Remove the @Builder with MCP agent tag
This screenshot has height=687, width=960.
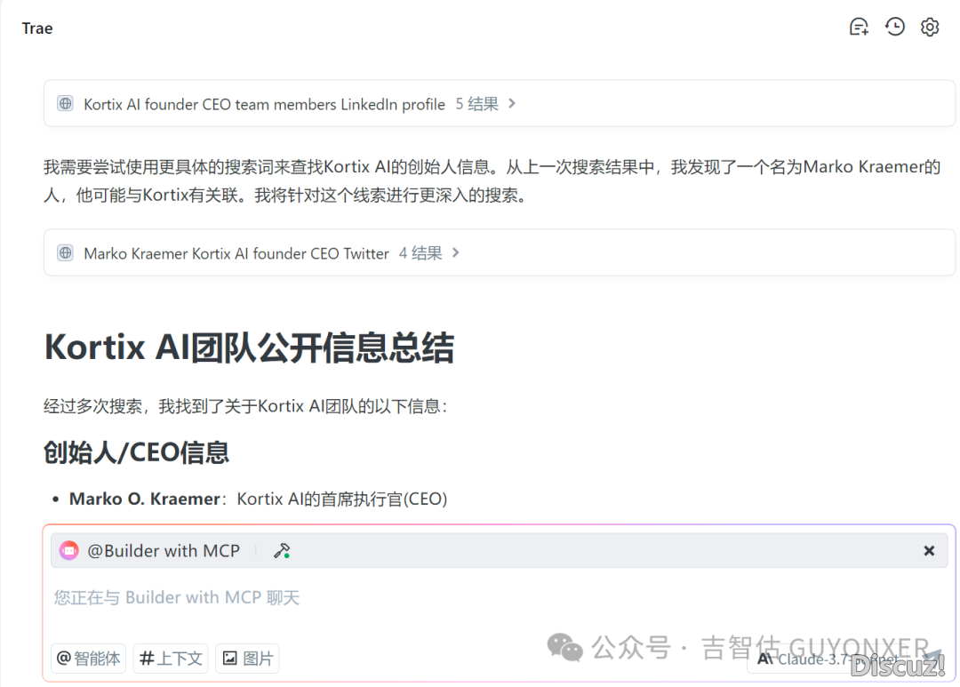929,551
